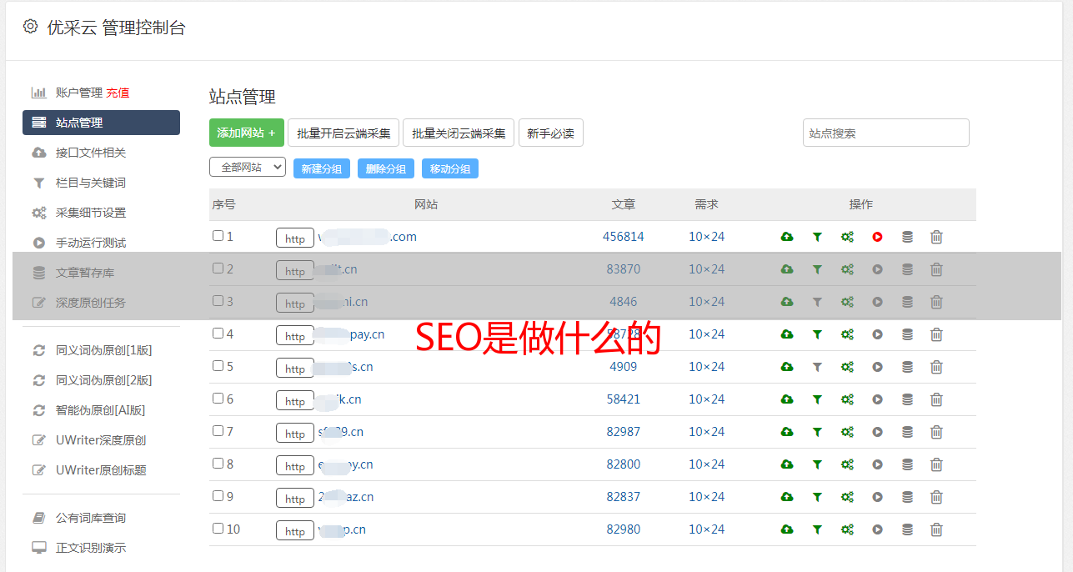Open 账户管理 in the sidebar

click(x=78, y=93)
